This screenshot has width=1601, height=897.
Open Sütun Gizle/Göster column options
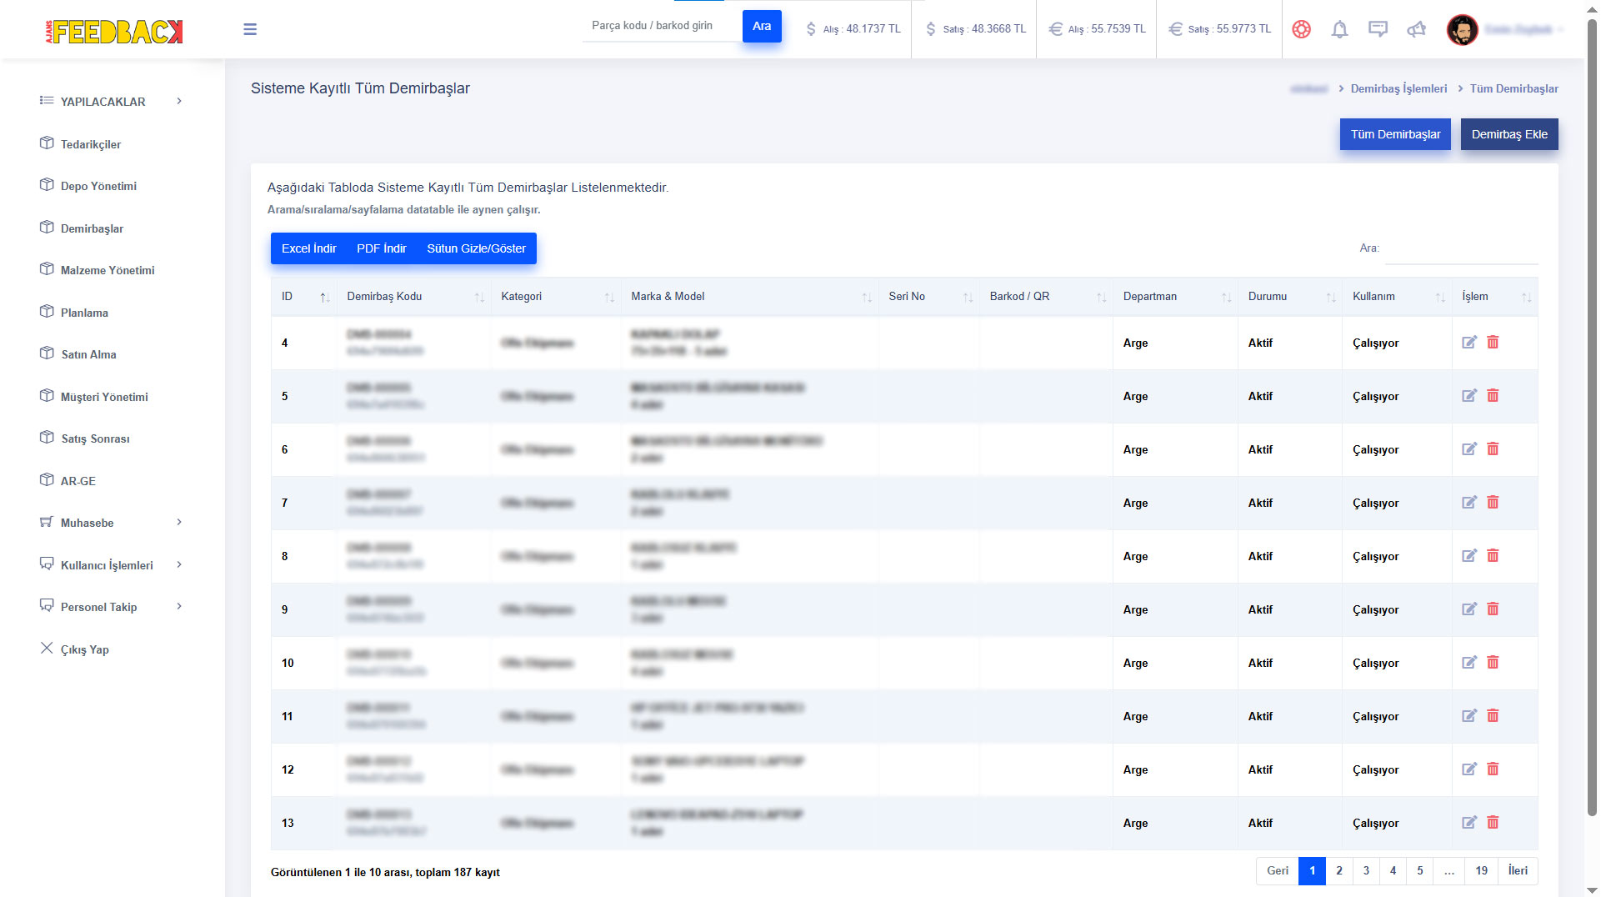[x=477, y=248]
